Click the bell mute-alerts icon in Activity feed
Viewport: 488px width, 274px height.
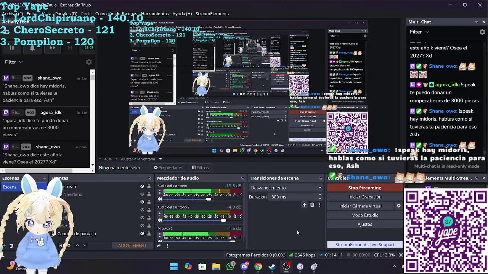pyautogui.click(x=32, y=48)
